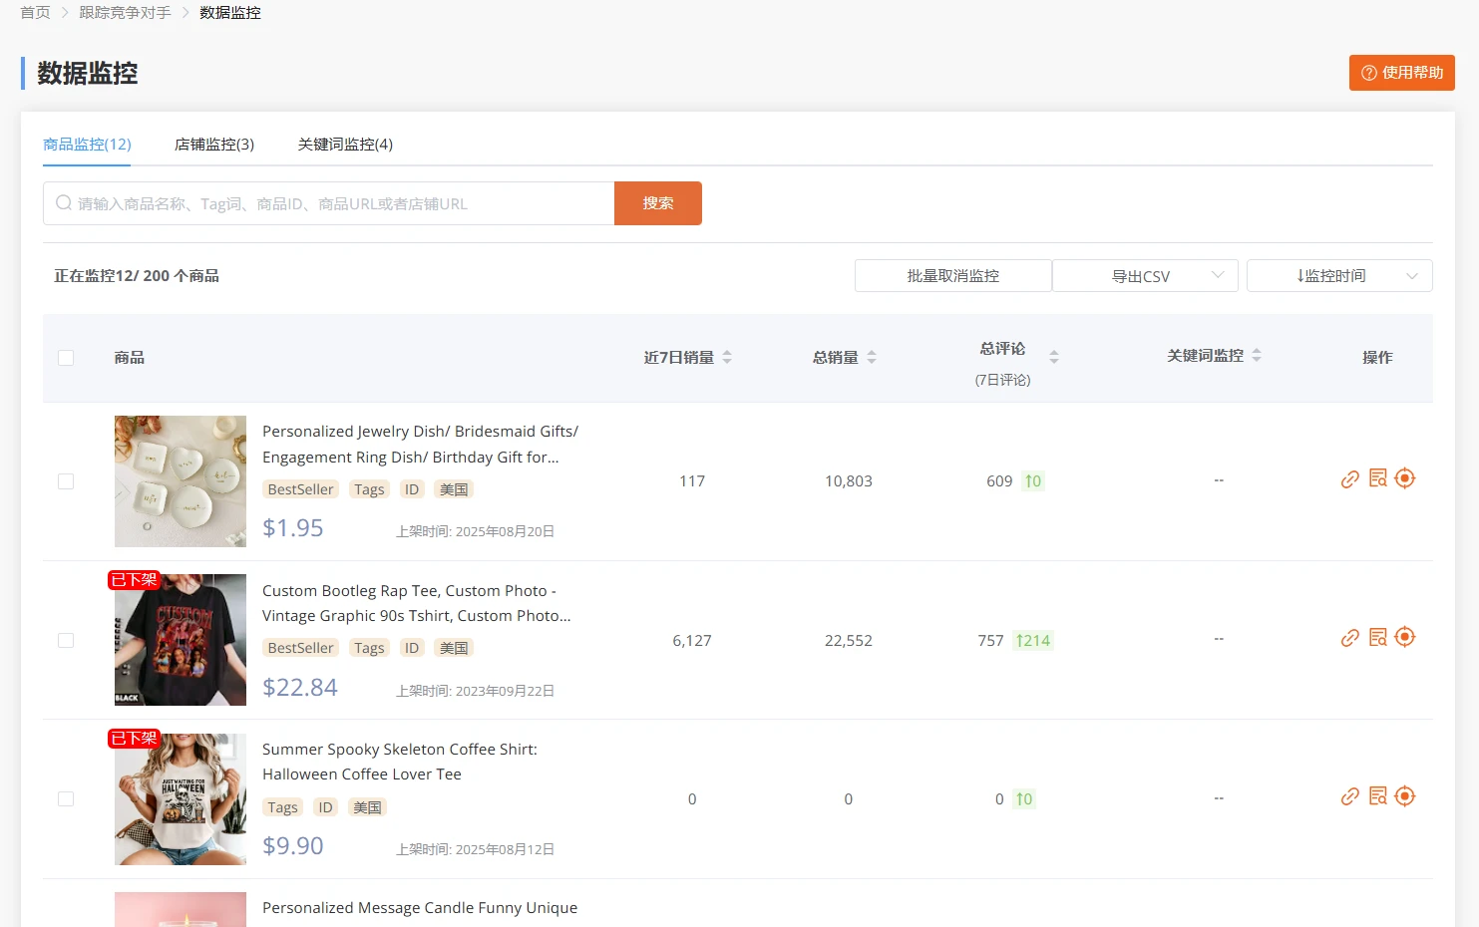The height and width of the screenshot is (927, 1479).
Task: Open the Personalized Message Candle Funny Unique title
Action: [x=420, y=908]
